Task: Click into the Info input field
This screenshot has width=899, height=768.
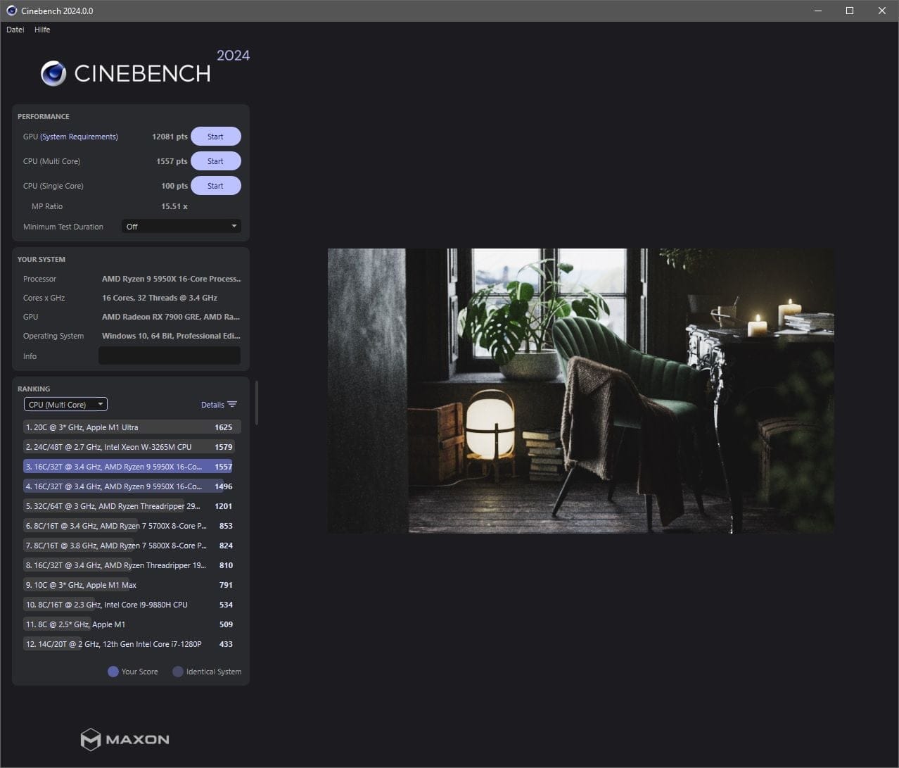Action: [x=170, y=356]
